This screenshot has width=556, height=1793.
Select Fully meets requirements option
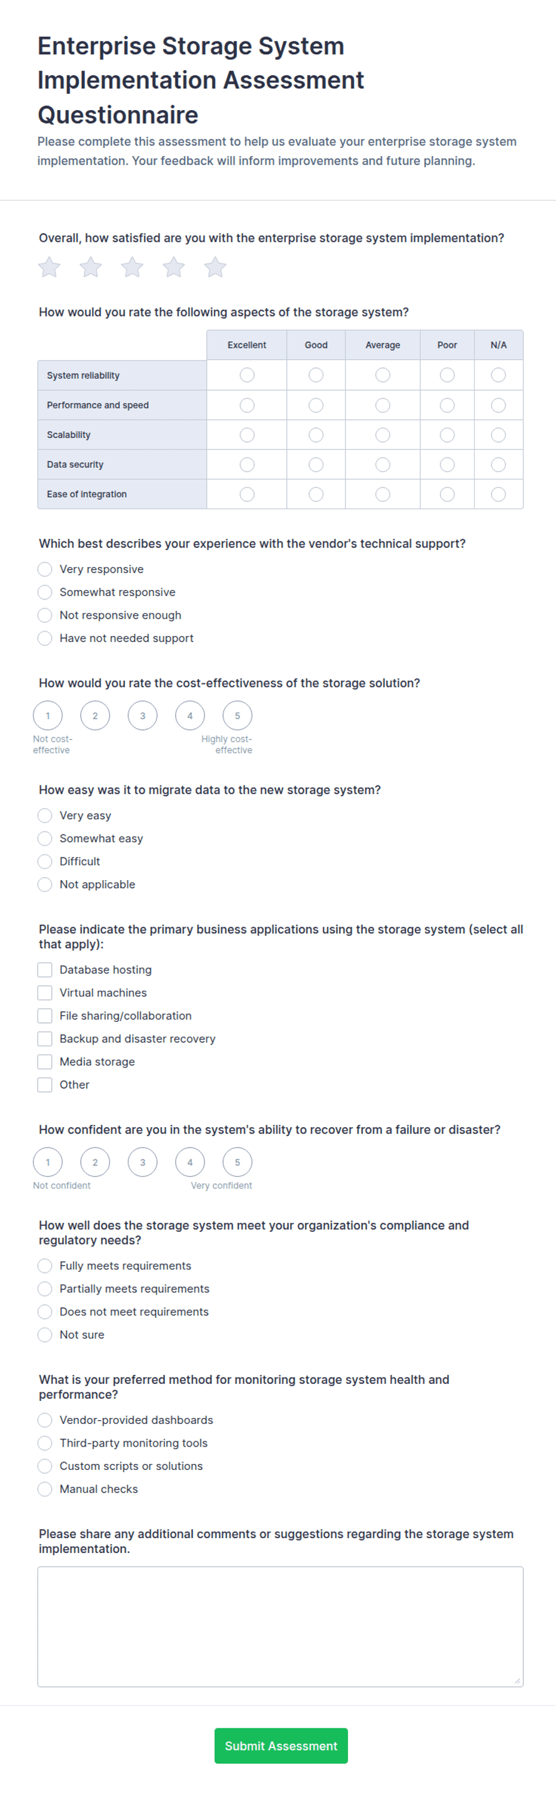click(x=44, y=1266)
